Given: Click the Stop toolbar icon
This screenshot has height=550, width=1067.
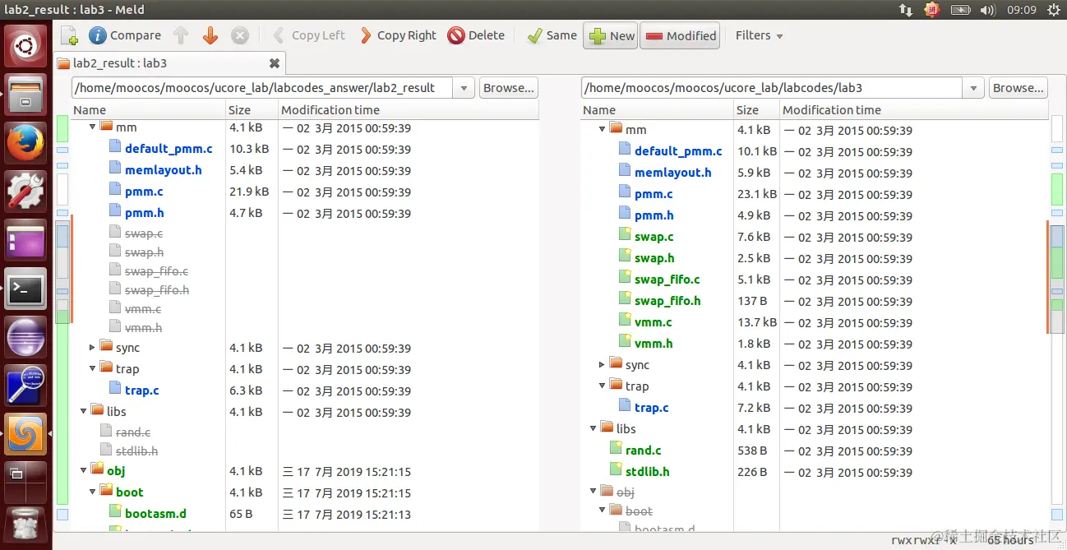Looking at the screenshot, I should pos(240,35).
